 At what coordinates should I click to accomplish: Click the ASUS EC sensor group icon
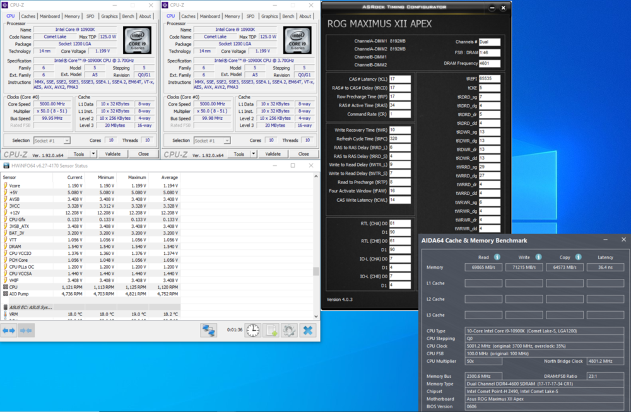tap(5, 307)
